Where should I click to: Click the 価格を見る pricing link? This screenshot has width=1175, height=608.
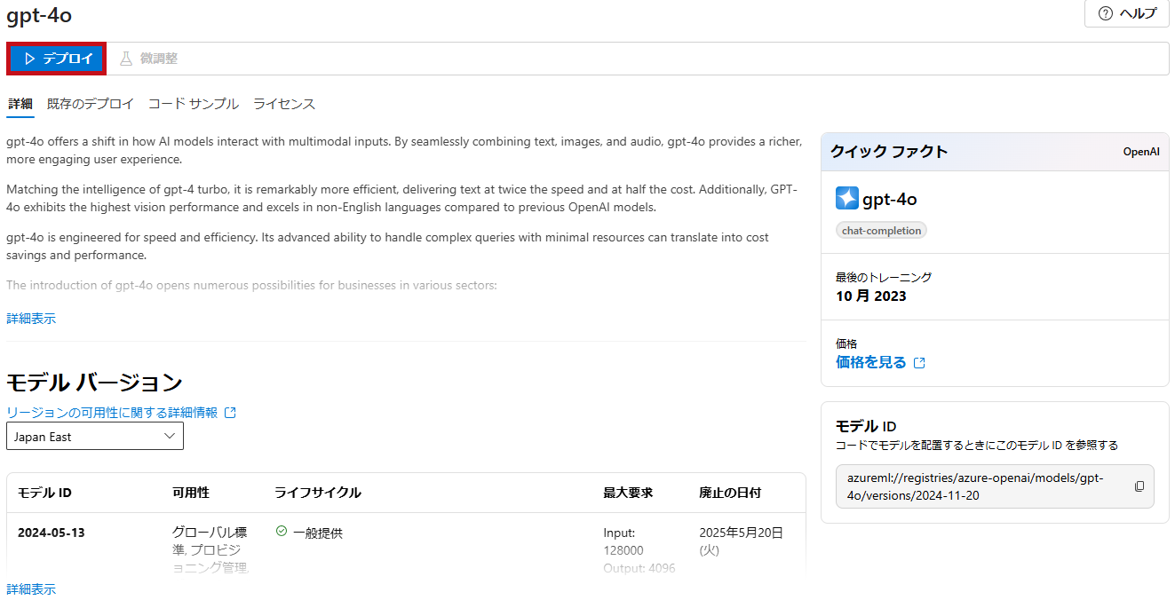tap(871, 362)
